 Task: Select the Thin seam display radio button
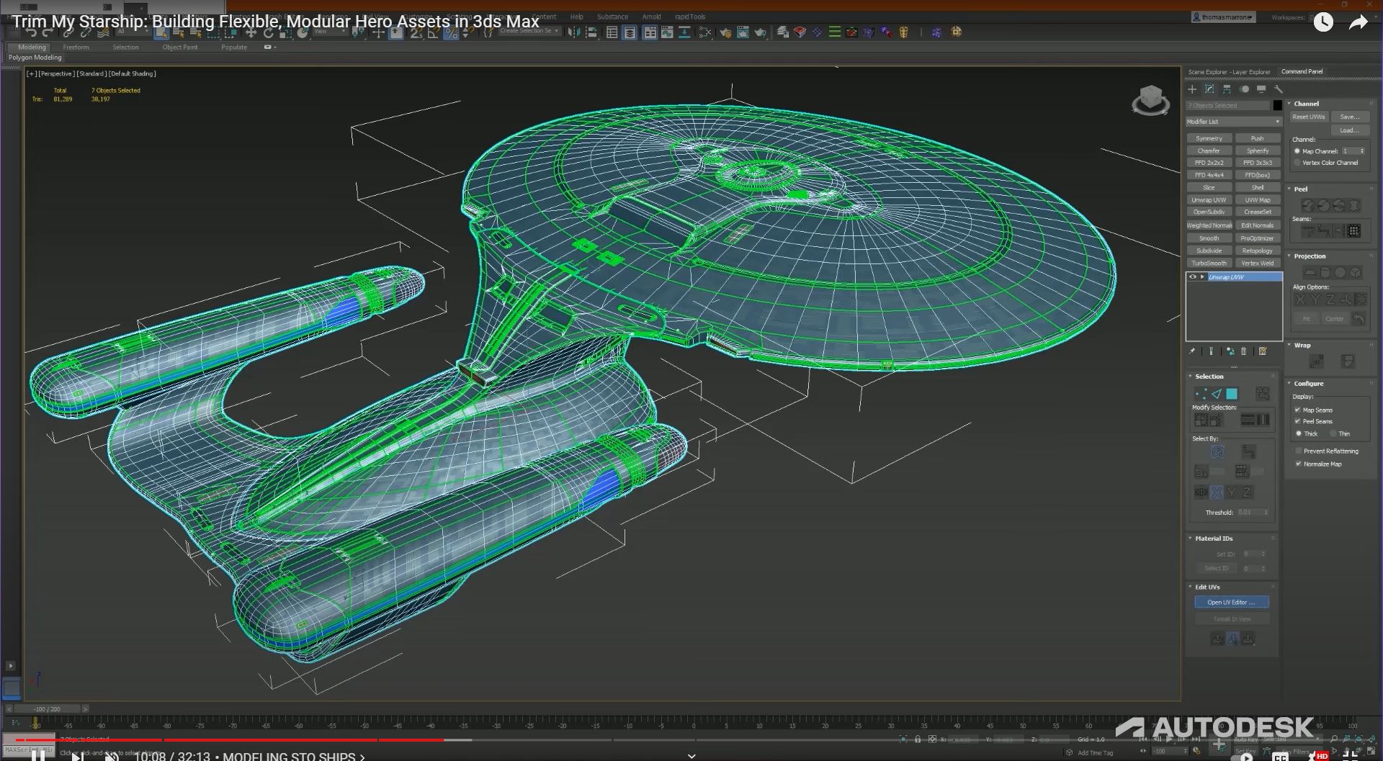[x=1333, y=434]
